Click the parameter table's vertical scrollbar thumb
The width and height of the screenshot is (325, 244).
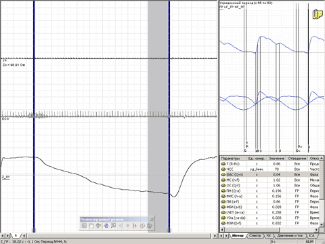(x=322, y=180)
